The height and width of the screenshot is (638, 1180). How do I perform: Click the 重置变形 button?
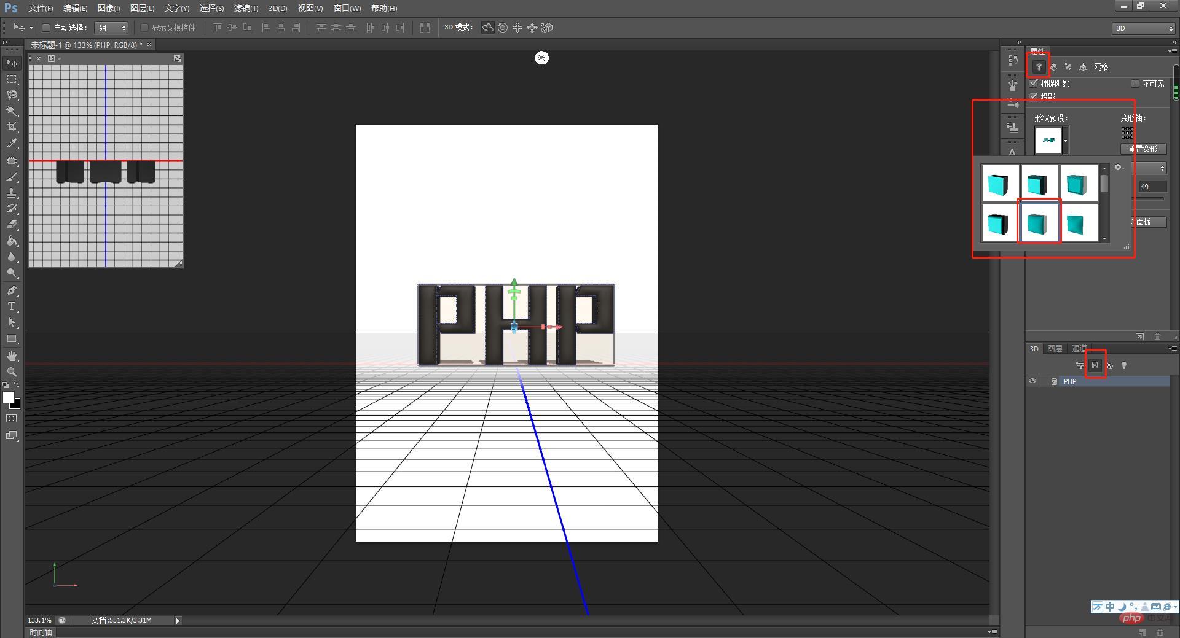pyautogui.click(x=1143, y=149)
